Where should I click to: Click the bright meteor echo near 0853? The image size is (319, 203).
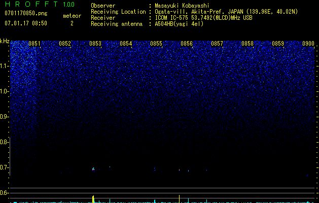(x=93, y=169)
